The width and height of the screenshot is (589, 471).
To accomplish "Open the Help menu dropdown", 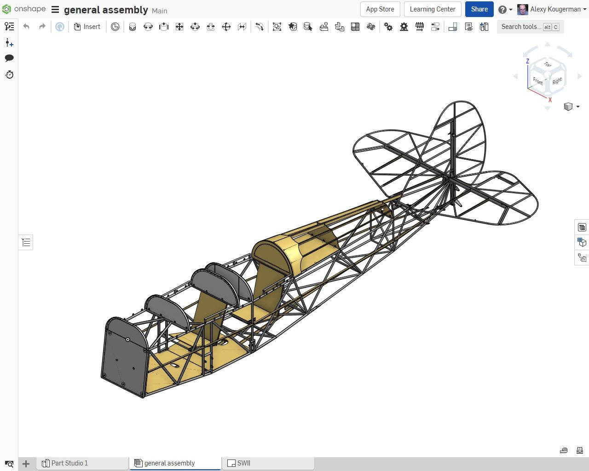I will 505,9.
